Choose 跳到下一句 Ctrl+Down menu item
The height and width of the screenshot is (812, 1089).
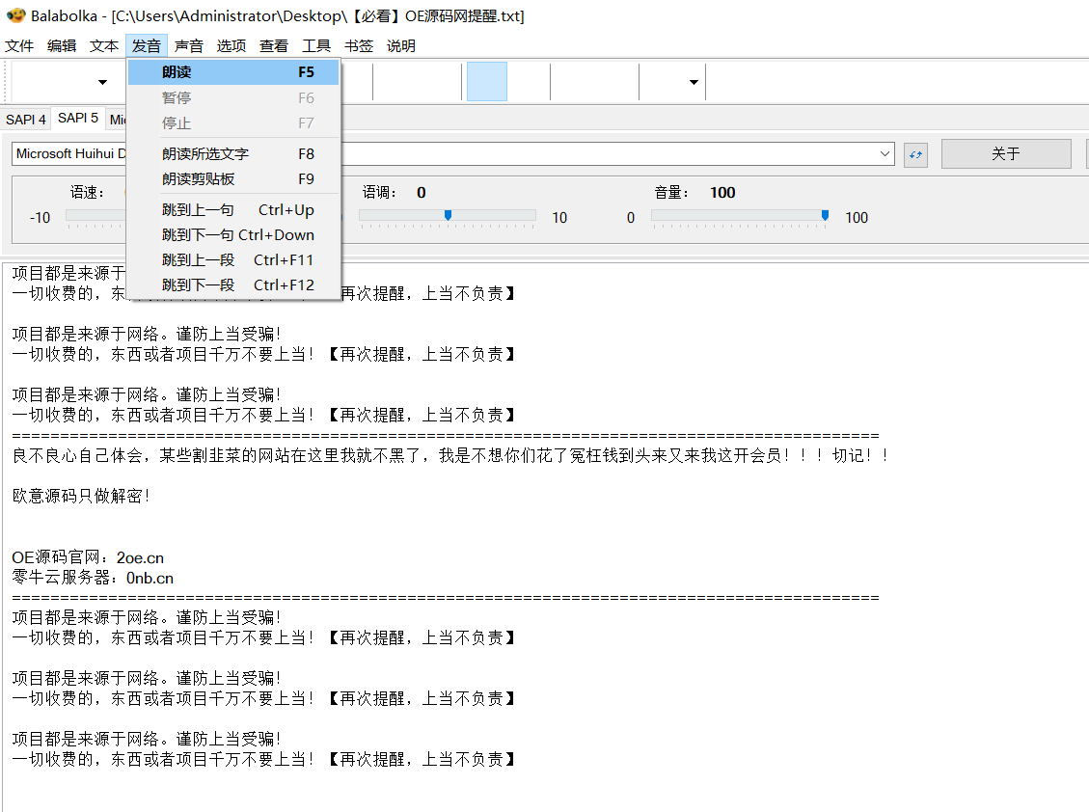coord(233,234)
